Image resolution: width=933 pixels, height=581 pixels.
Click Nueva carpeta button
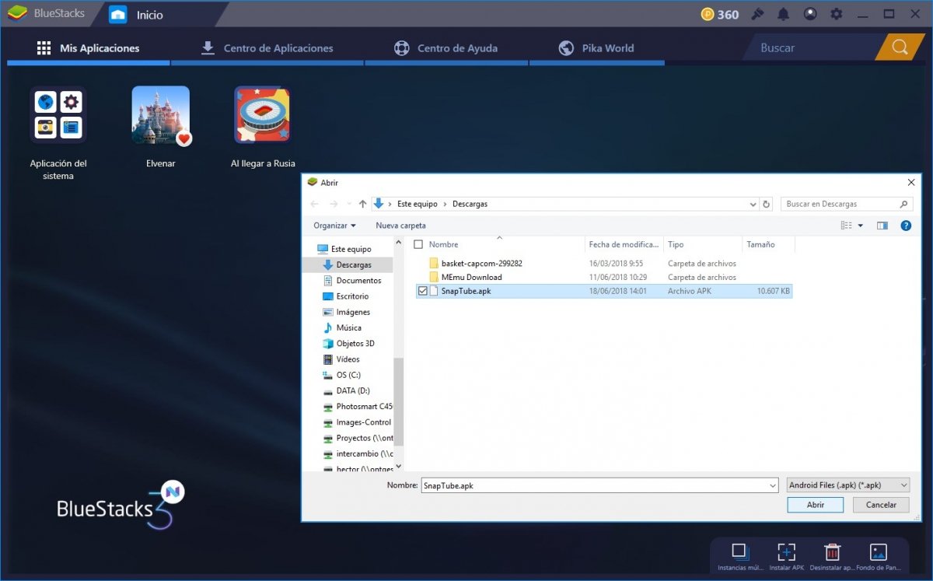click(x=400, y=226)
